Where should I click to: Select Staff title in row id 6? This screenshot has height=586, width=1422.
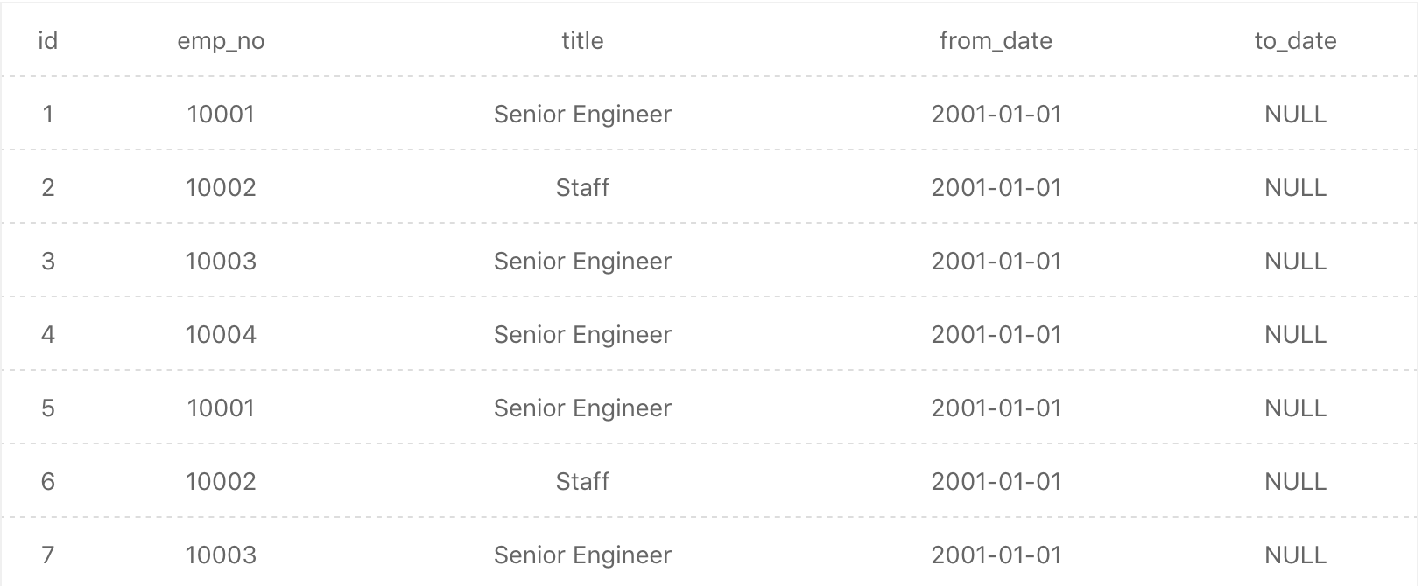pos(582,481)
